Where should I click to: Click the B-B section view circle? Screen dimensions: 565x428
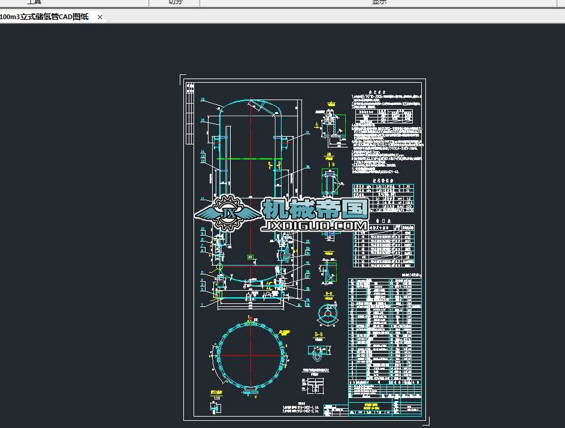328,314
